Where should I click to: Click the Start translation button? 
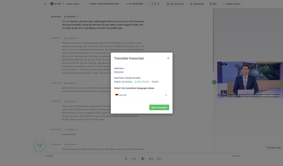pyautogui.click(x=159, y=108)
